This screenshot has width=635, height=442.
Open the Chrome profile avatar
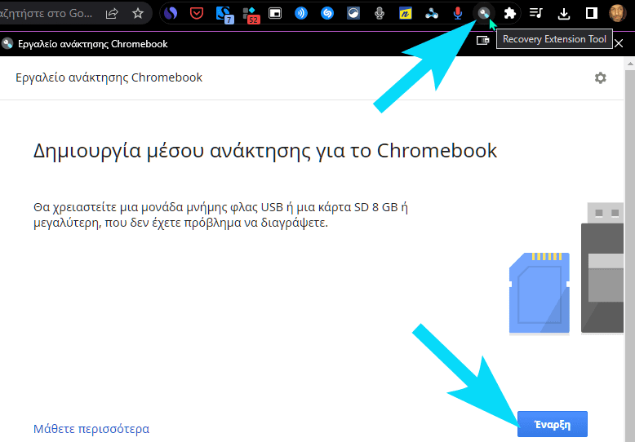click(x=618, y=13)
